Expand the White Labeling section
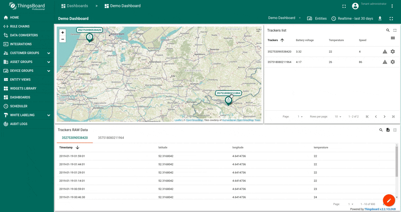Image resolution: width=401 pixels, height=212 pixels. point(49,115)
